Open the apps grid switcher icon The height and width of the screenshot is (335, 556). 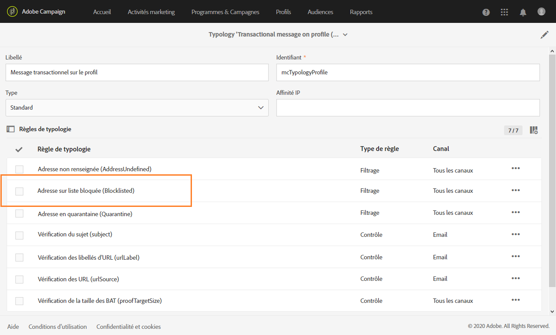pyautogui.click(x=504, y=12)
